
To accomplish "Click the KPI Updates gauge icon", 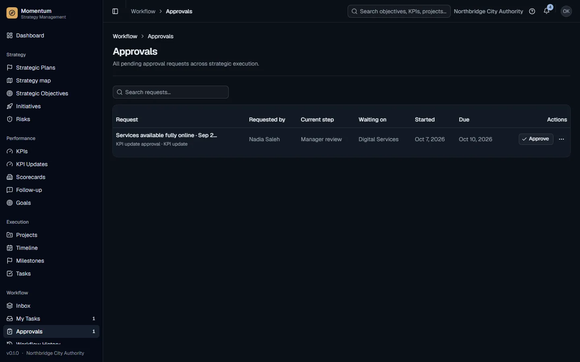I will click(10, 164).
